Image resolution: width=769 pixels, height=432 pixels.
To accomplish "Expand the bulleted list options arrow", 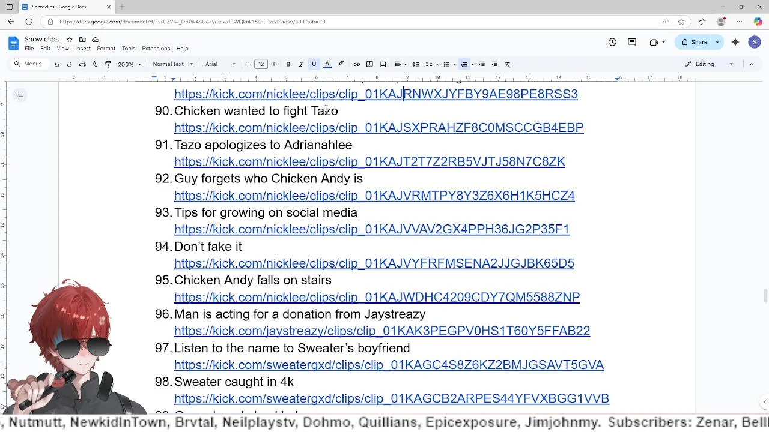I will pos(455,64).
